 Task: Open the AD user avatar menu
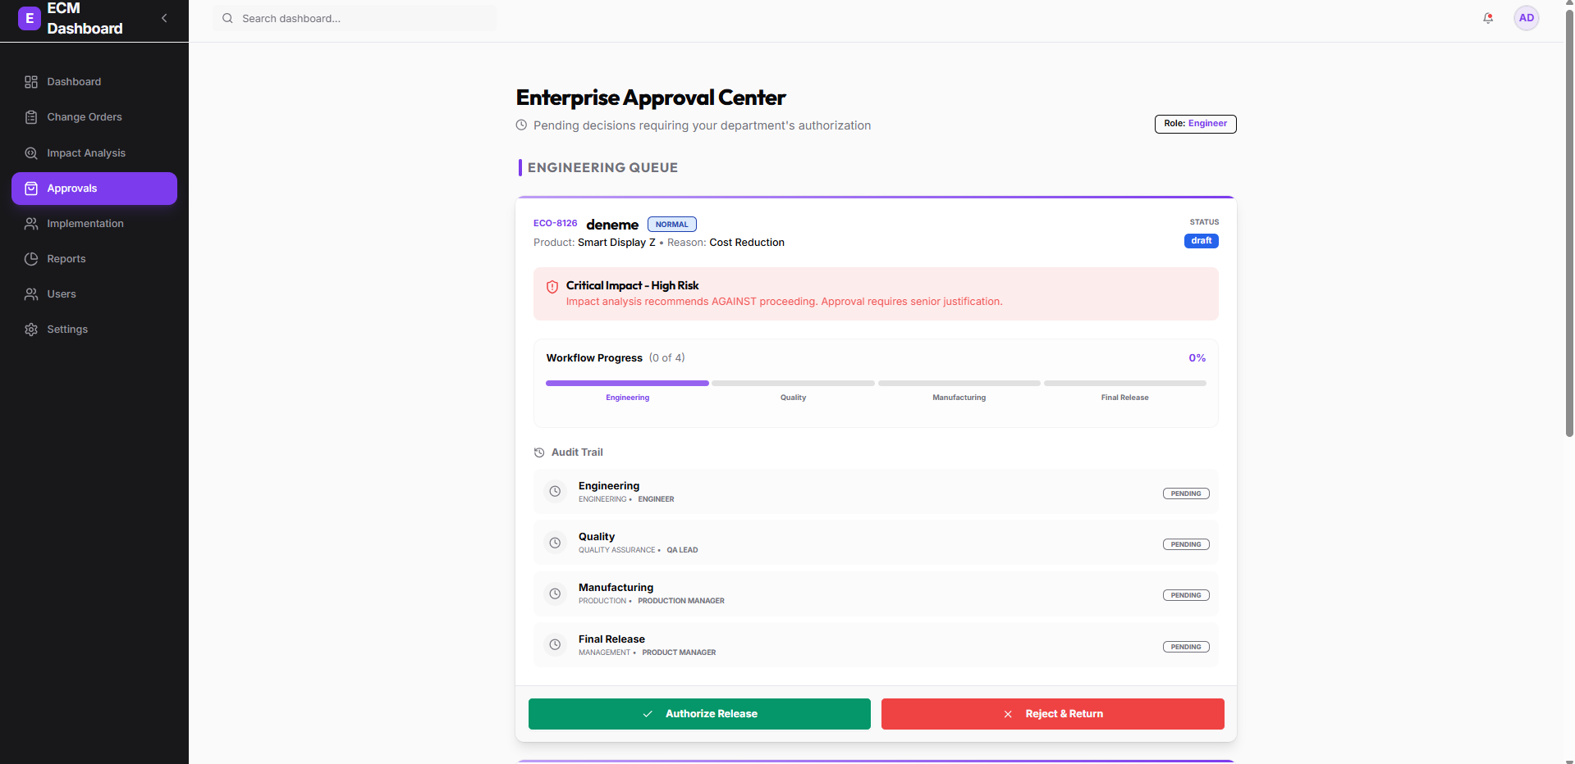tap(1526, 18)
